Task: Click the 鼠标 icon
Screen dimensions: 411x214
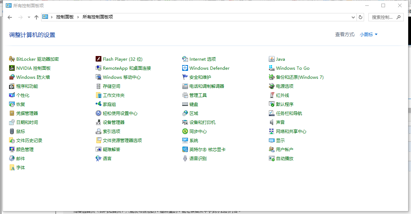Action: tap(12, 131)
